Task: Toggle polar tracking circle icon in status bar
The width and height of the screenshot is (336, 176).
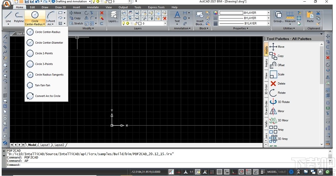Action: [241, 172]
